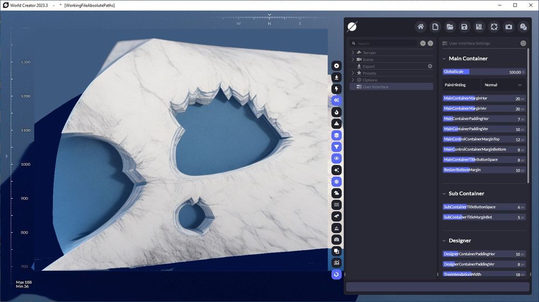This screenshot has height=302, width=539.
Task: Toggle the highlighted gears icon in vertical toolbar
Action: (x=336, y=101)
